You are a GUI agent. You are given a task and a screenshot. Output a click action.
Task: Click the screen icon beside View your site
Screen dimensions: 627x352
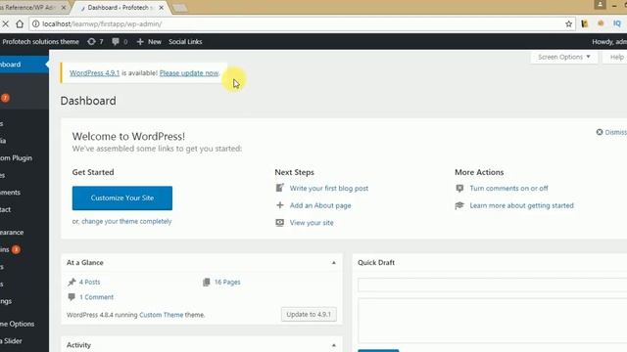(x=280, y=222)
